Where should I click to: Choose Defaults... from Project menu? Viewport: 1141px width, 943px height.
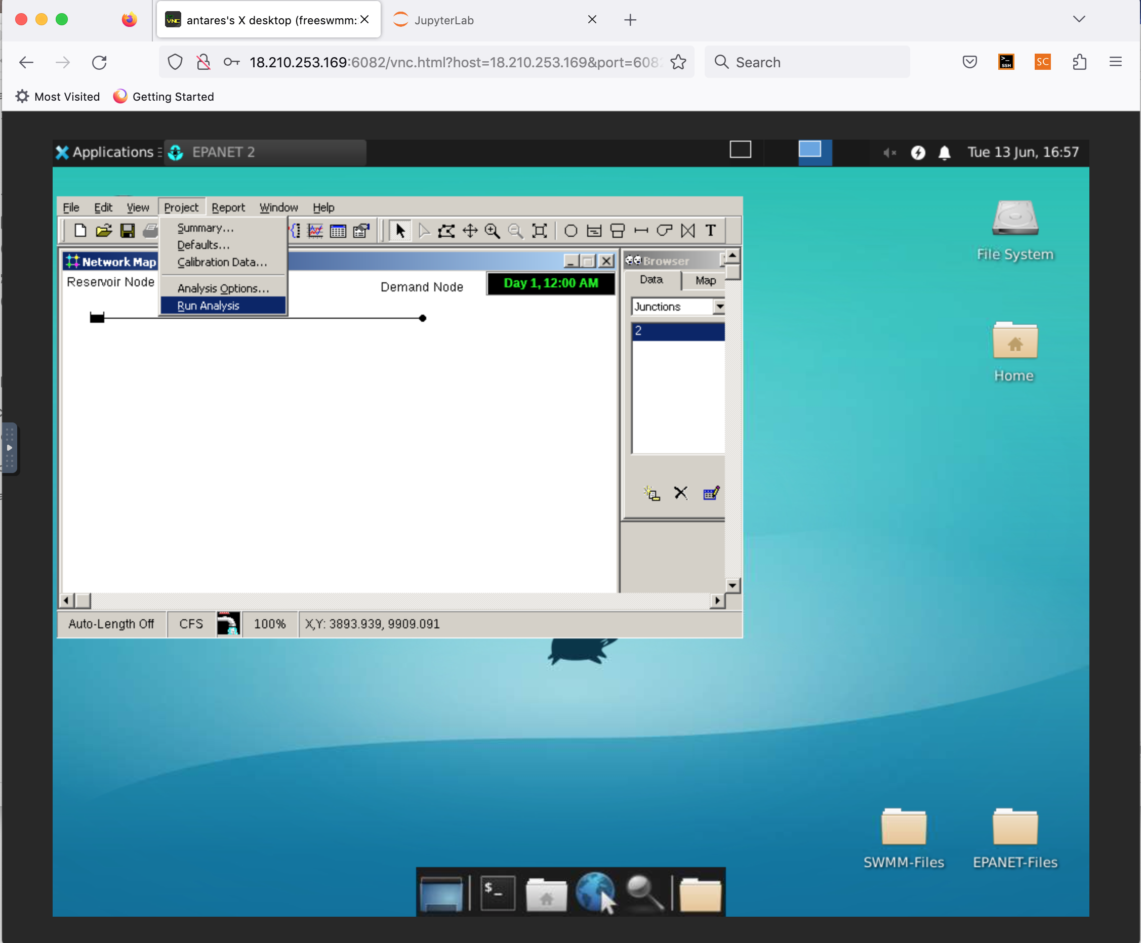tap(223, 245)
